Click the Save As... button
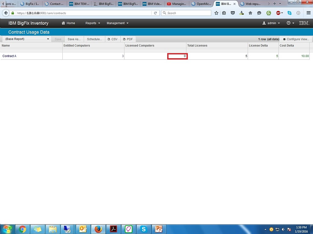313x234 pixels. pos(74,39)
